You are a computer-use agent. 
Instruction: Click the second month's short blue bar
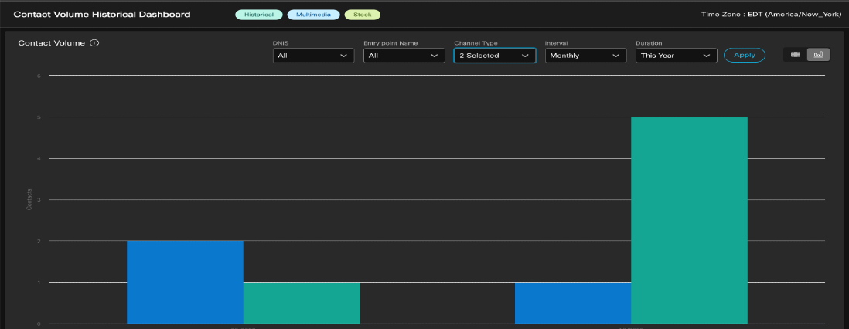[x=573, y=302]
